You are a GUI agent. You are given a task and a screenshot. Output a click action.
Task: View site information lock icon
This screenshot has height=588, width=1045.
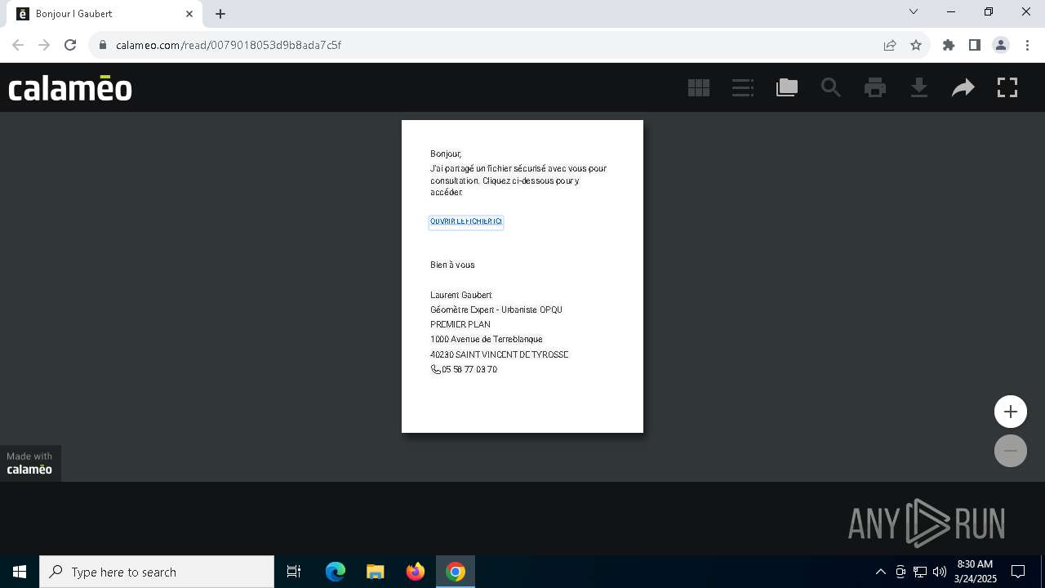click(103, 45)
